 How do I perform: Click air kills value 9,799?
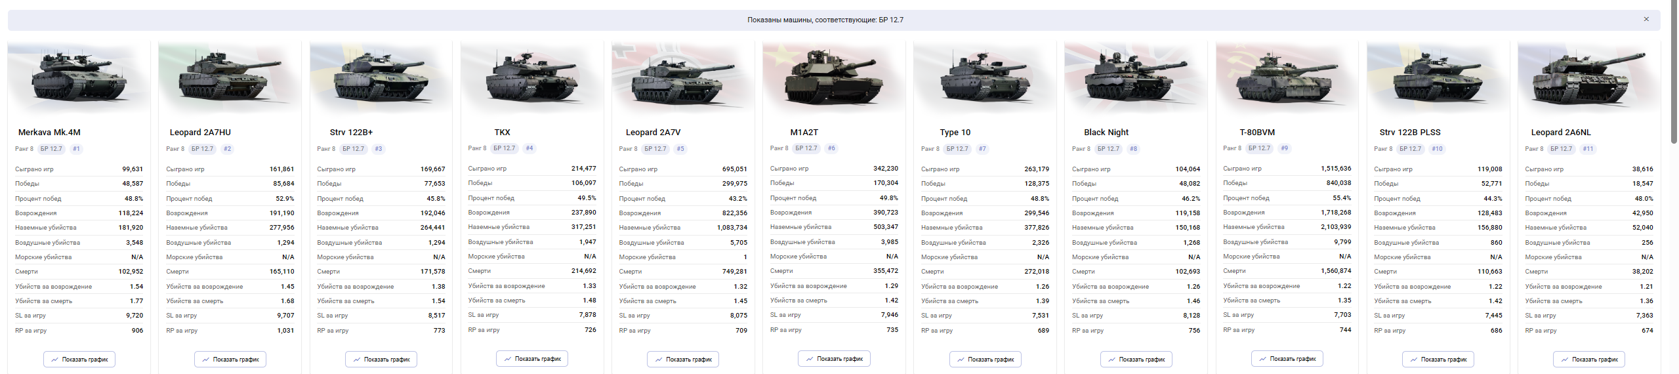[x=1342, y=242]
